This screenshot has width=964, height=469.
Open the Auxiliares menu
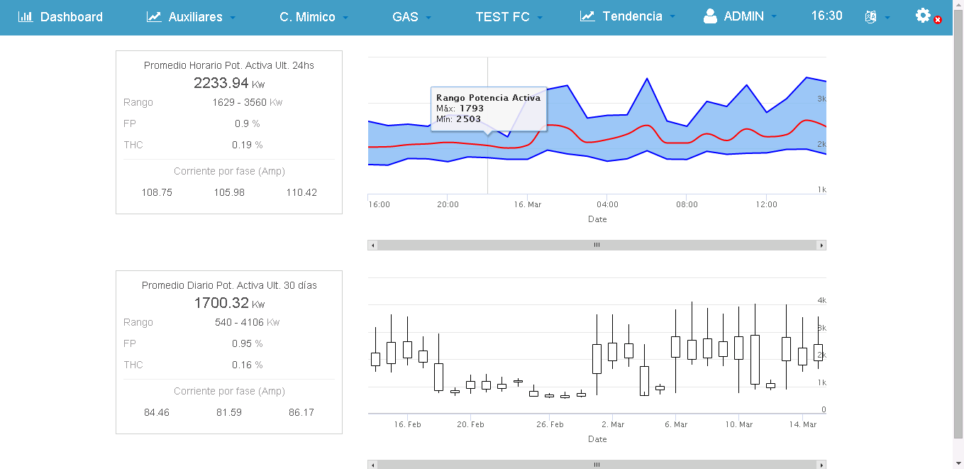(195, 17)
